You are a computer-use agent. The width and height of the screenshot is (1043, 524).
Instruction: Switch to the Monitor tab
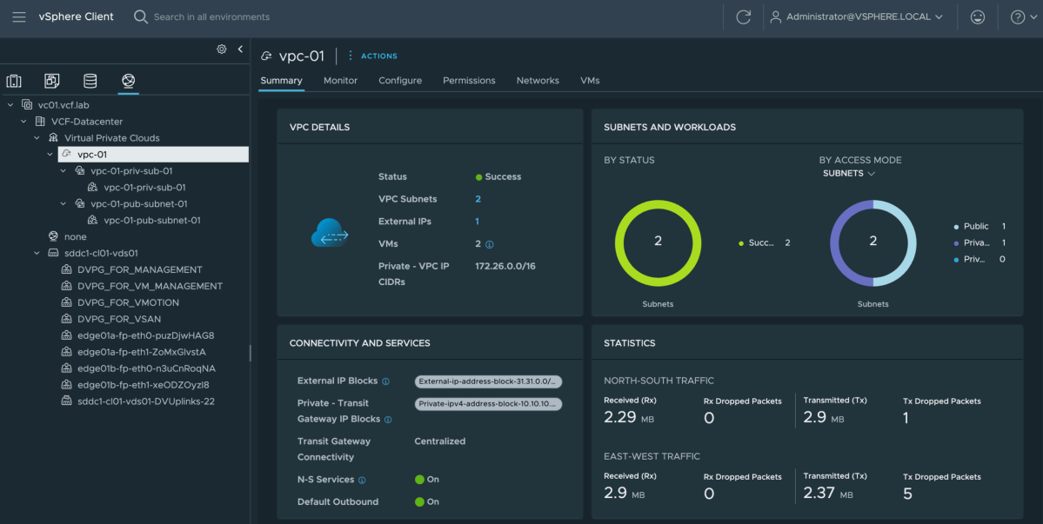(340, 80)
